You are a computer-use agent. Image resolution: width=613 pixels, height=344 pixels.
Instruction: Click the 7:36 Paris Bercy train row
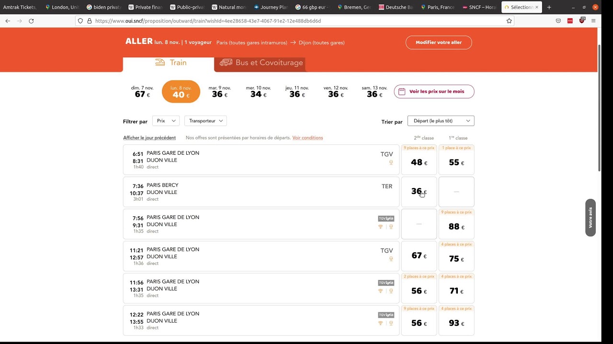pyautogui.click(x=261, y=192)
